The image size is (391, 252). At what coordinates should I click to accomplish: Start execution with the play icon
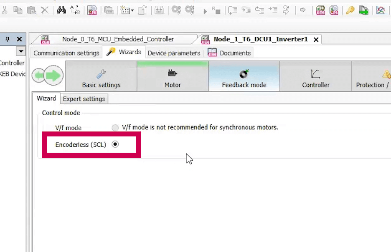coord(205,11)
